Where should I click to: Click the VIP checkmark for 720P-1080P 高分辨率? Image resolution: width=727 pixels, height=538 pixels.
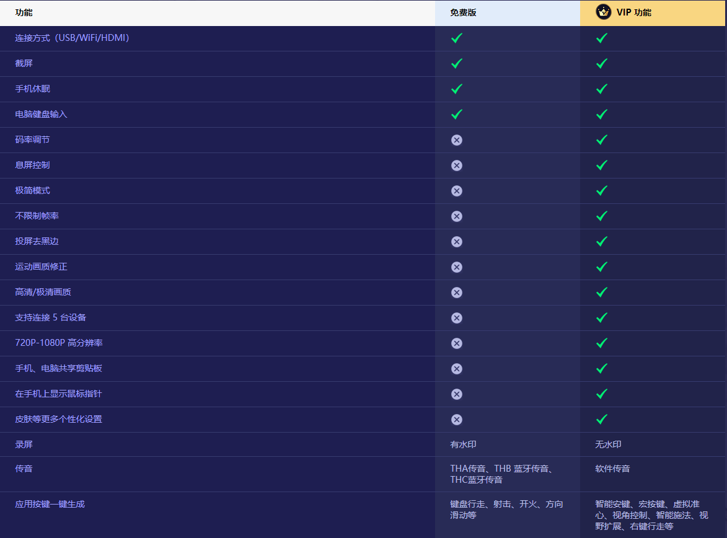tap(601, 343)
